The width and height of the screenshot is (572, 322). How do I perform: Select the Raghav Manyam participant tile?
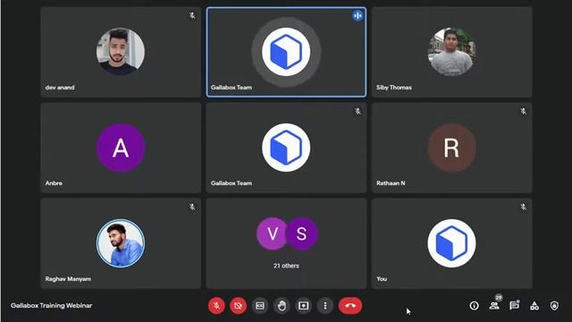(121, 243)
